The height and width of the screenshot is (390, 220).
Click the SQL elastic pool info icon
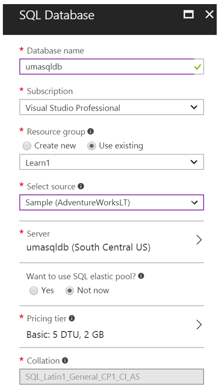click(x=141, y=276)
